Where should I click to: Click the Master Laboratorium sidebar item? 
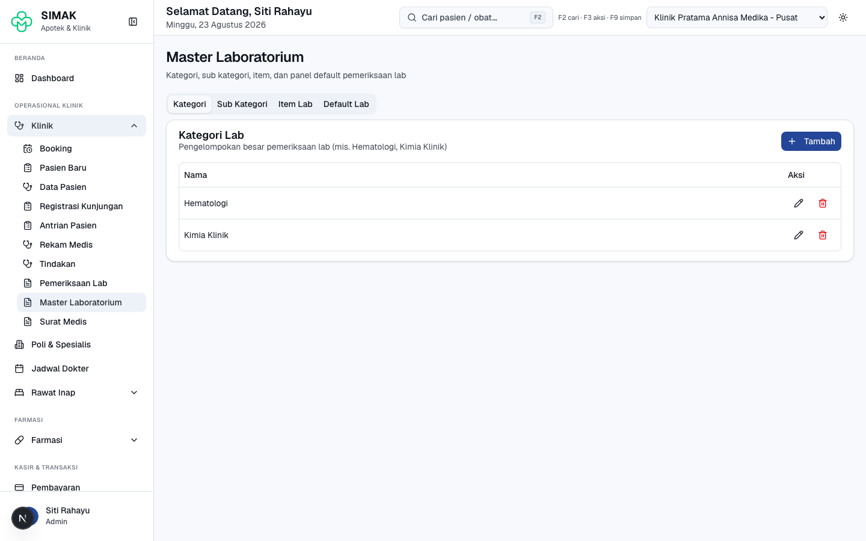(x=81, y=302)
